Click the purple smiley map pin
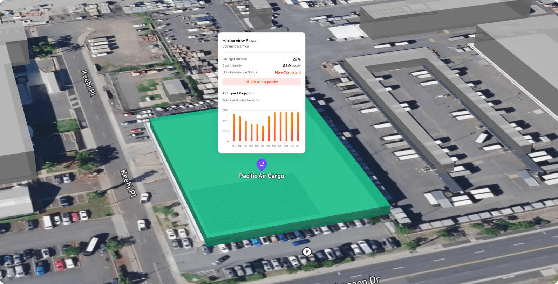This screenshot has width=558, height=284. (x=261, y=164)
